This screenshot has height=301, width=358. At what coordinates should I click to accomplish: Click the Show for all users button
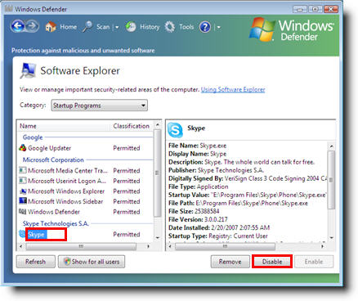point(92,262)
